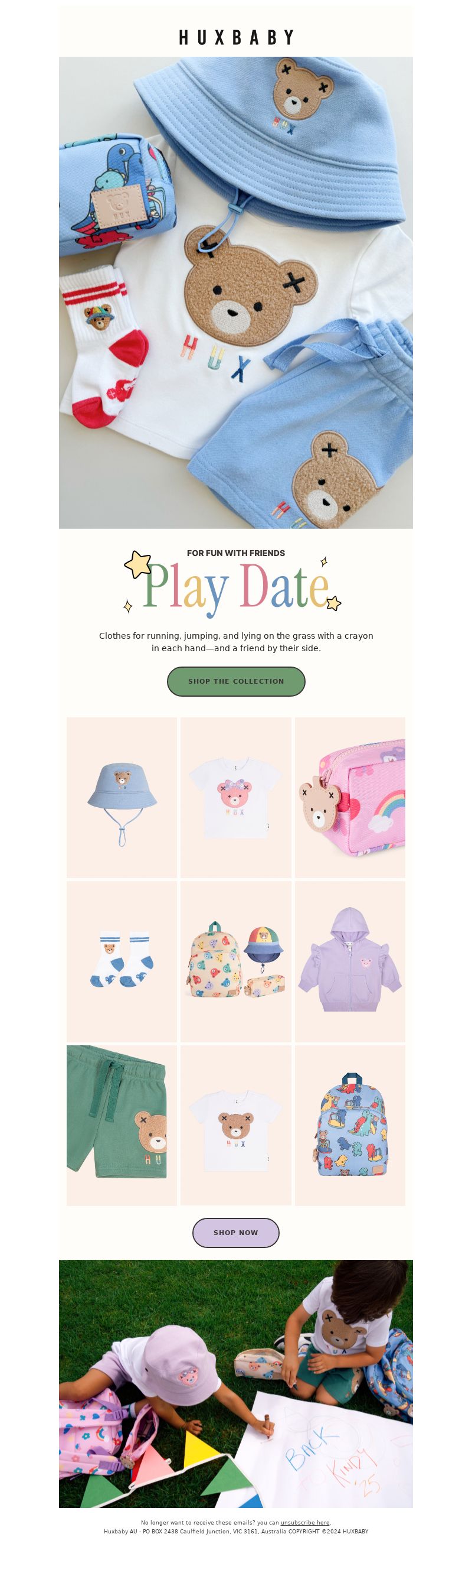
Task: Open the green bear shorts product
Action: point(122,1124)
